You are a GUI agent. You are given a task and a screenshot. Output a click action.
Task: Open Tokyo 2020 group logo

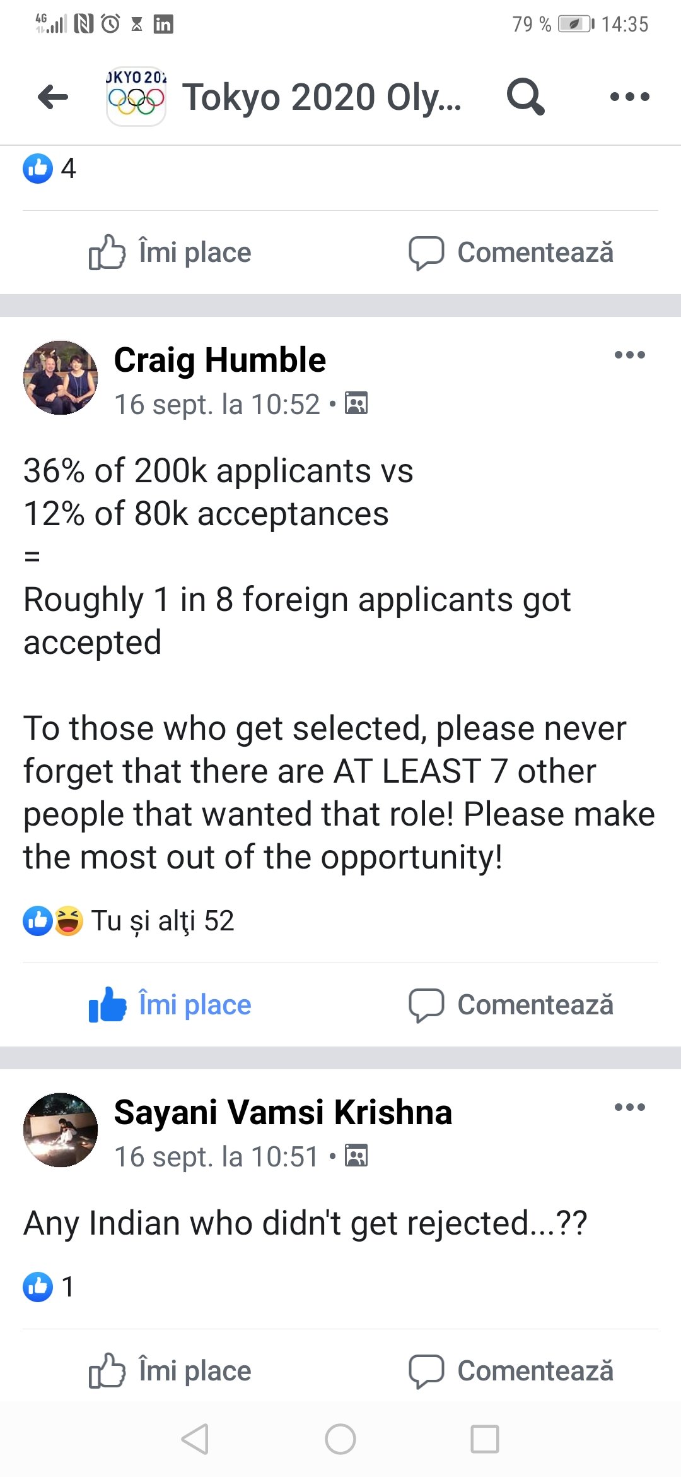136,97
